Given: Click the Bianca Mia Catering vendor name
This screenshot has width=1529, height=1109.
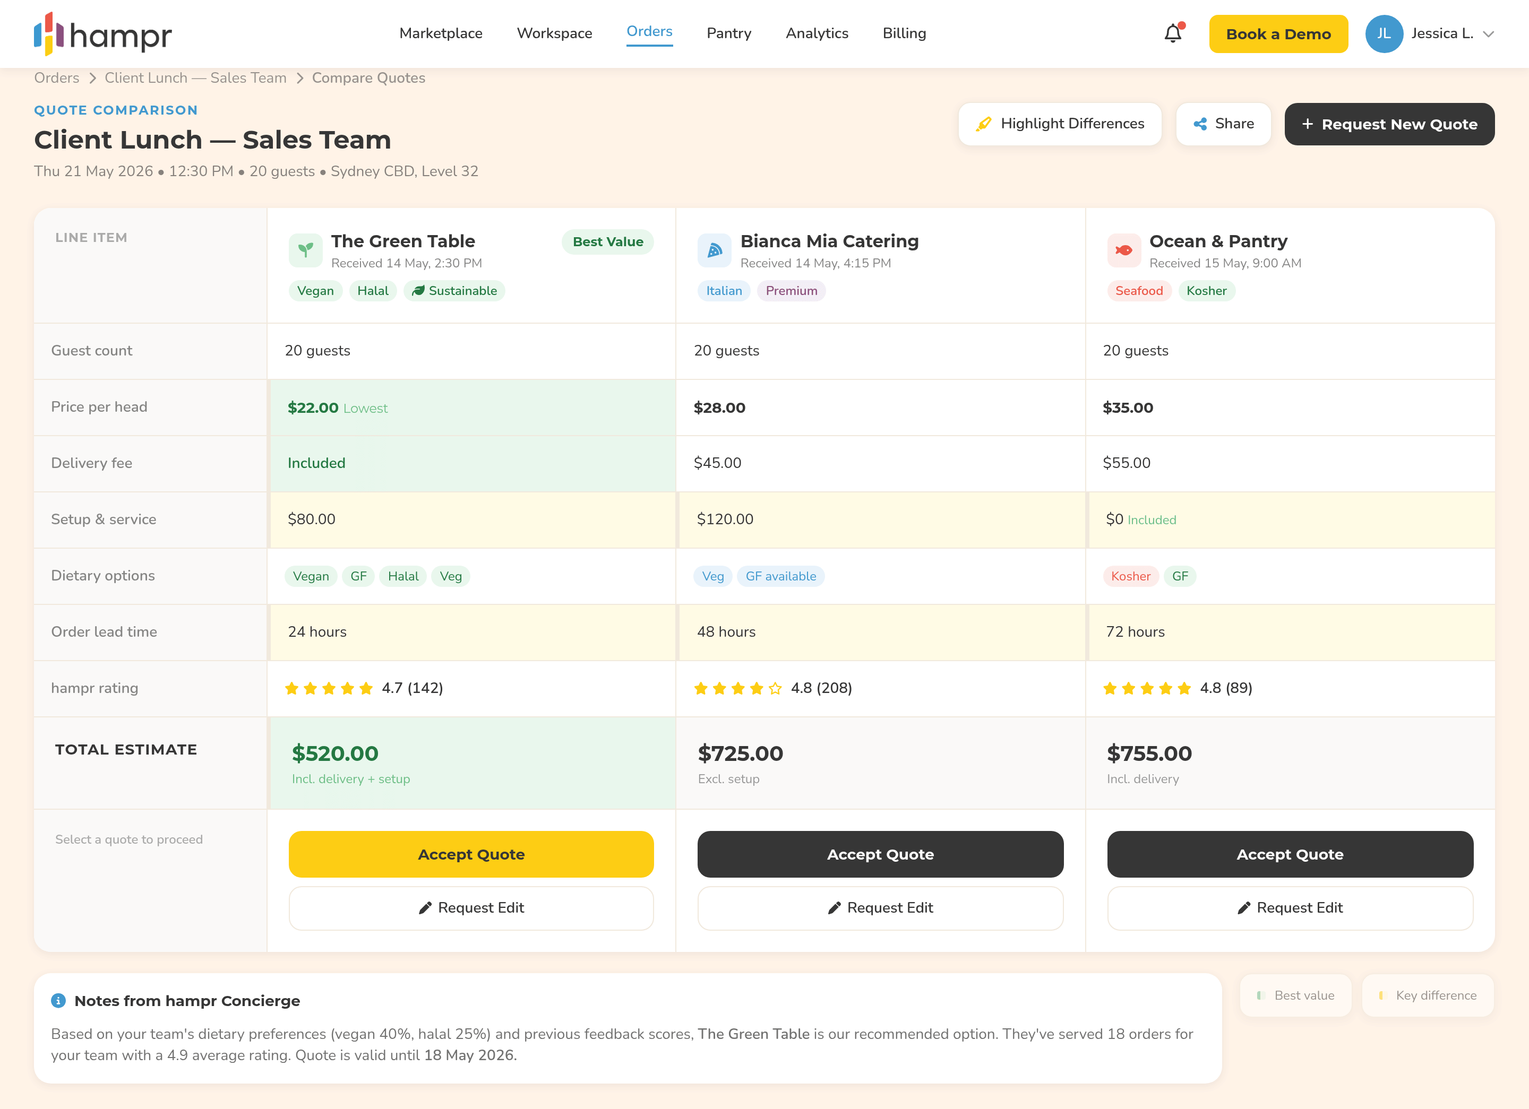Looking at the screenshot, I should pos(829,240).
